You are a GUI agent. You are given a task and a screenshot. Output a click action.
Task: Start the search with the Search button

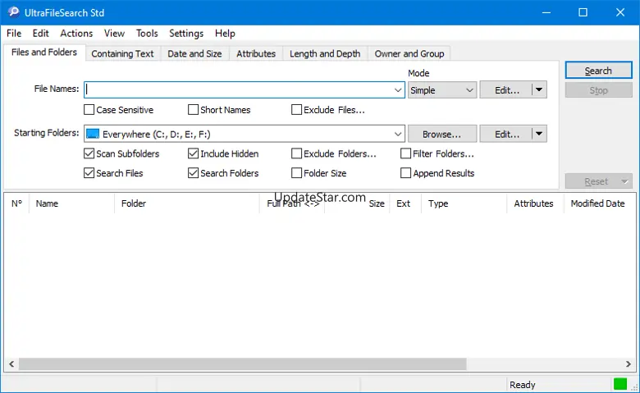coord(598,71)
